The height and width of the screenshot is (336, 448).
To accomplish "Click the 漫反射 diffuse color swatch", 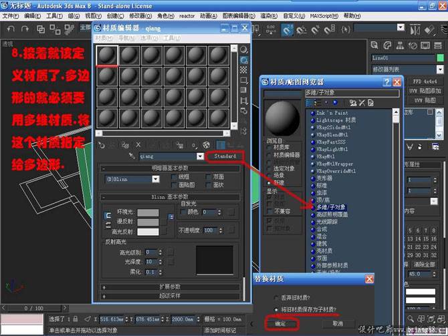I will 148,222.
